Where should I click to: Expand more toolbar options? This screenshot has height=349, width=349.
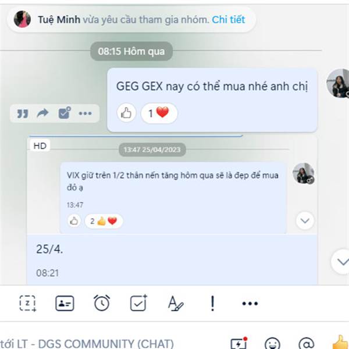tap(250, 304)
